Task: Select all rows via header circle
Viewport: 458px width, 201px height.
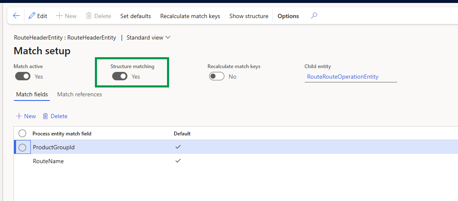Action: 22,133
